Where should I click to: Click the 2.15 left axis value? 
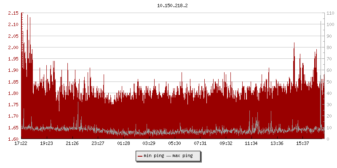click(13, 13)
